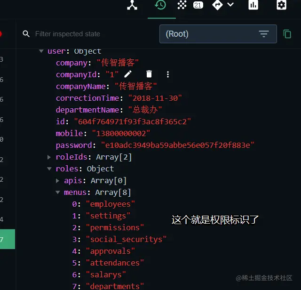
Task: Open the Events tab dots icon
Action: pyautogui.click(x=182, y=5)
